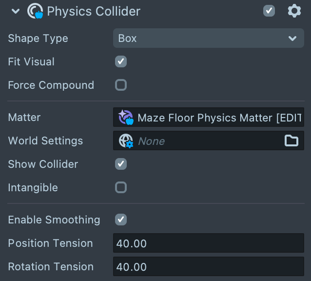
Task: Check the Intangible checkbox
Action: pyautogui.click(x=121, y=187)
